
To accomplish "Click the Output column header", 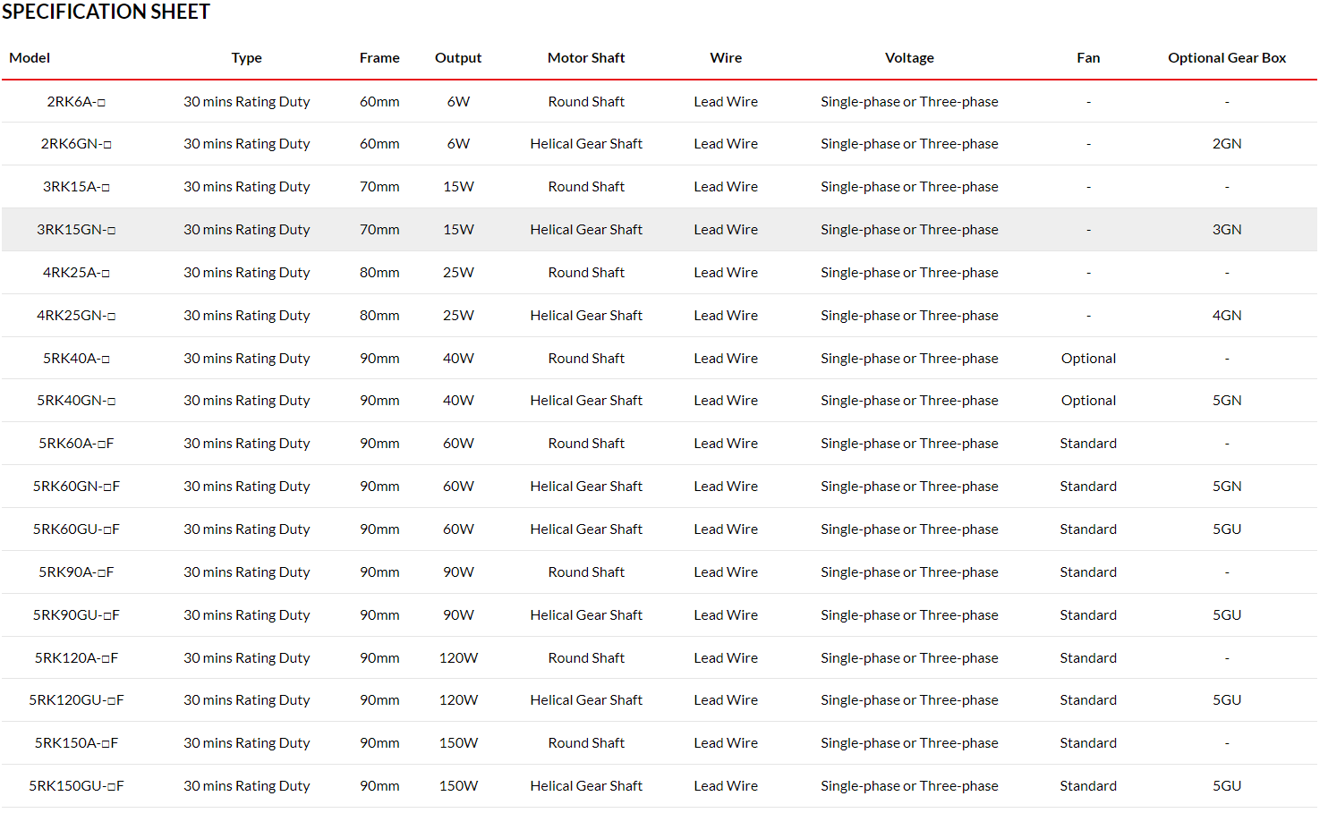I will point(458,58).
